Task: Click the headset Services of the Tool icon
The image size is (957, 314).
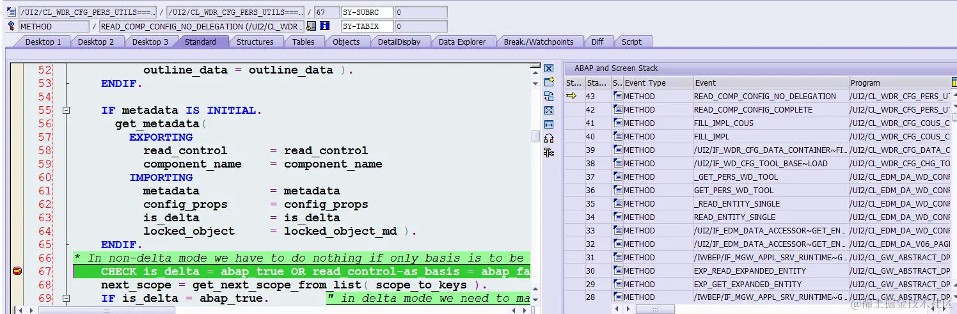Action: tap(548, 138)
